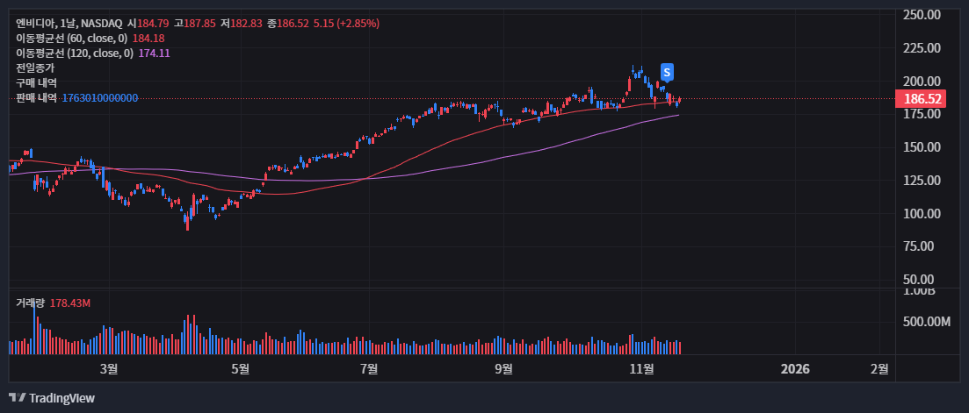Click the 전일종가 indicator label

point(35,68)
